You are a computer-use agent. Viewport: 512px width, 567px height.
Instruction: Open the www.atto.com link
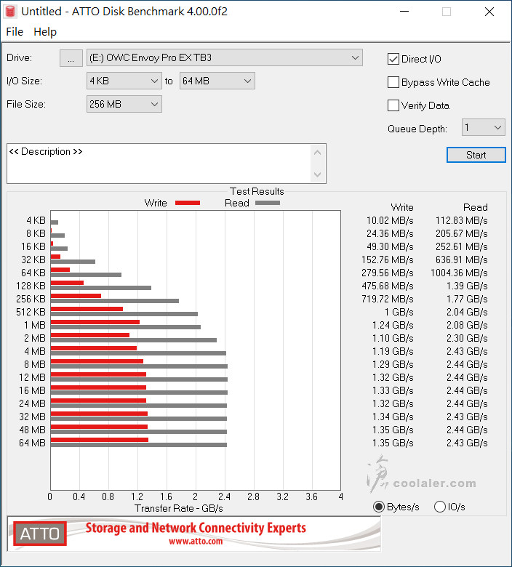pos(196,542)
